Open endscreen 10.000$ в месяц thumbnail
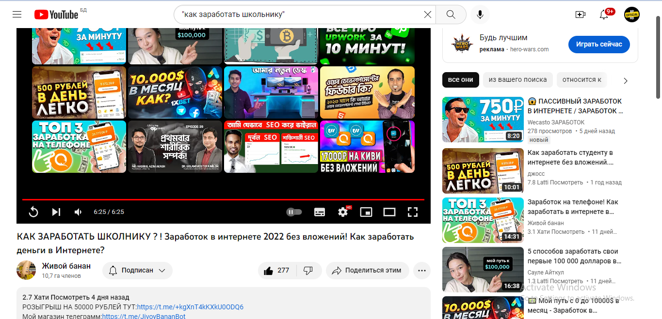 tap(175, 92)
